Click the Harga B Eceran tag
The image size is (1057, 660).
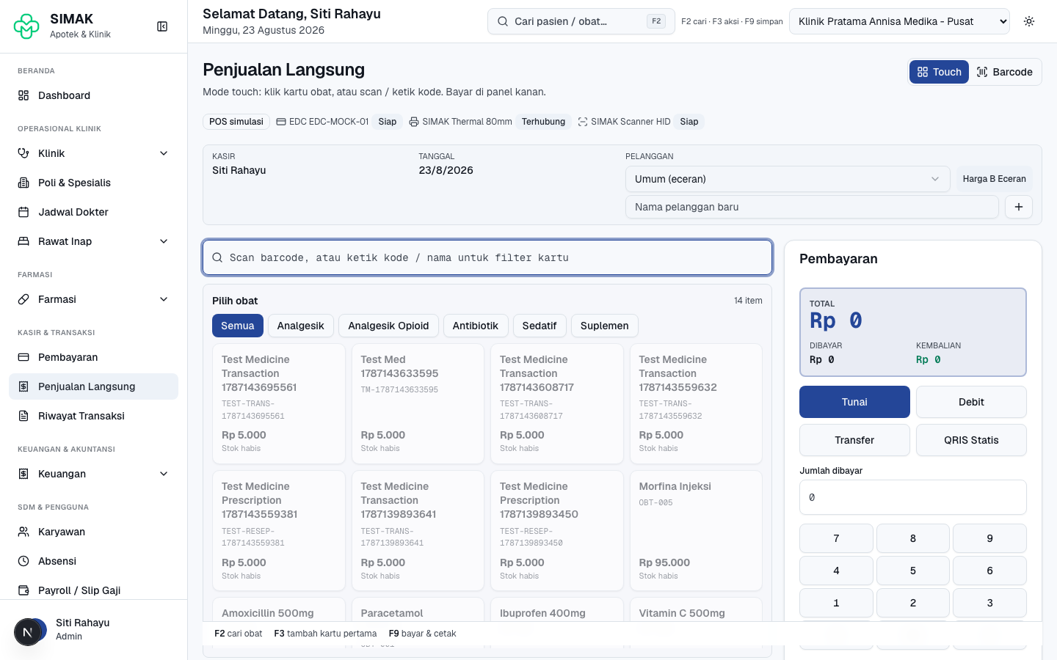click(x=994, y=179)
